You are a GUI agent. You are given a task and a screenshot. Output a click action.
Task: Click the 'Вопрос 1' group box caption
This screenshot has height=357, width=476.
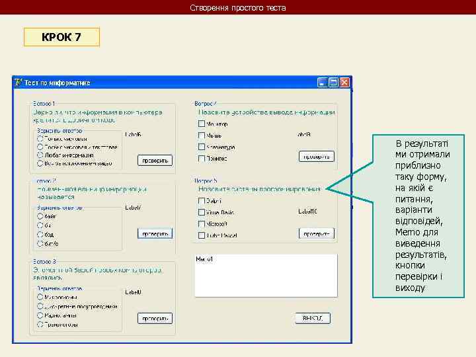pos(44,104)
